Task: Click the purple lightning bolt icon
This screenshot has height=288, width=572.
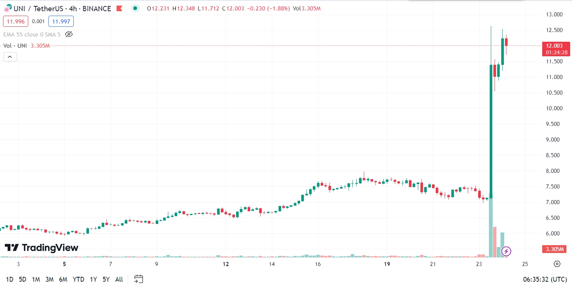Action: click(506, 251)
